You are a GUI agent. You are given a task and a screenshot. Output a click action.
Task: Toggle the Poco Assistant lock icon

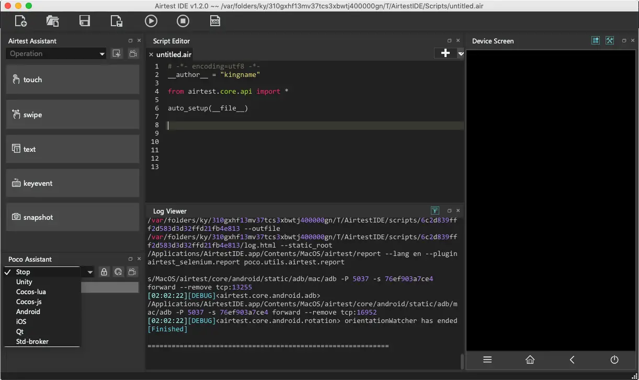coord(104,272)
